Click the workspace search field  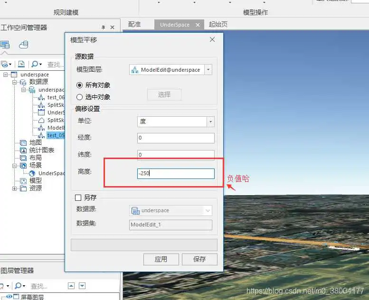55,64
